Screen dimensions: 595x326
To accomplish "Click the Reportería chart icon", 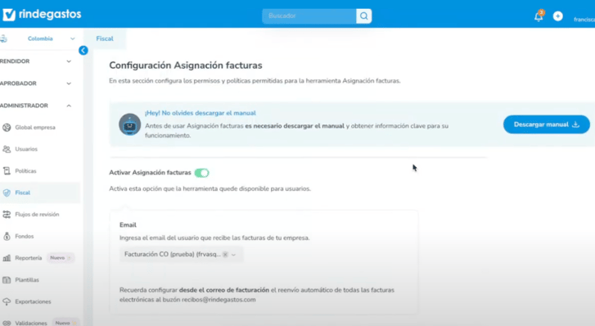I will coord(7,258).
